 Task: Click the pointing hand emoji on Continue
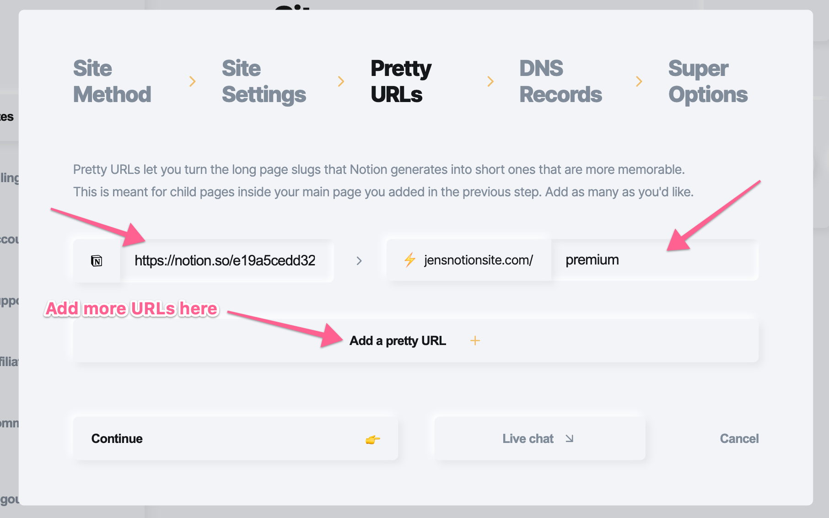point(373,439)
